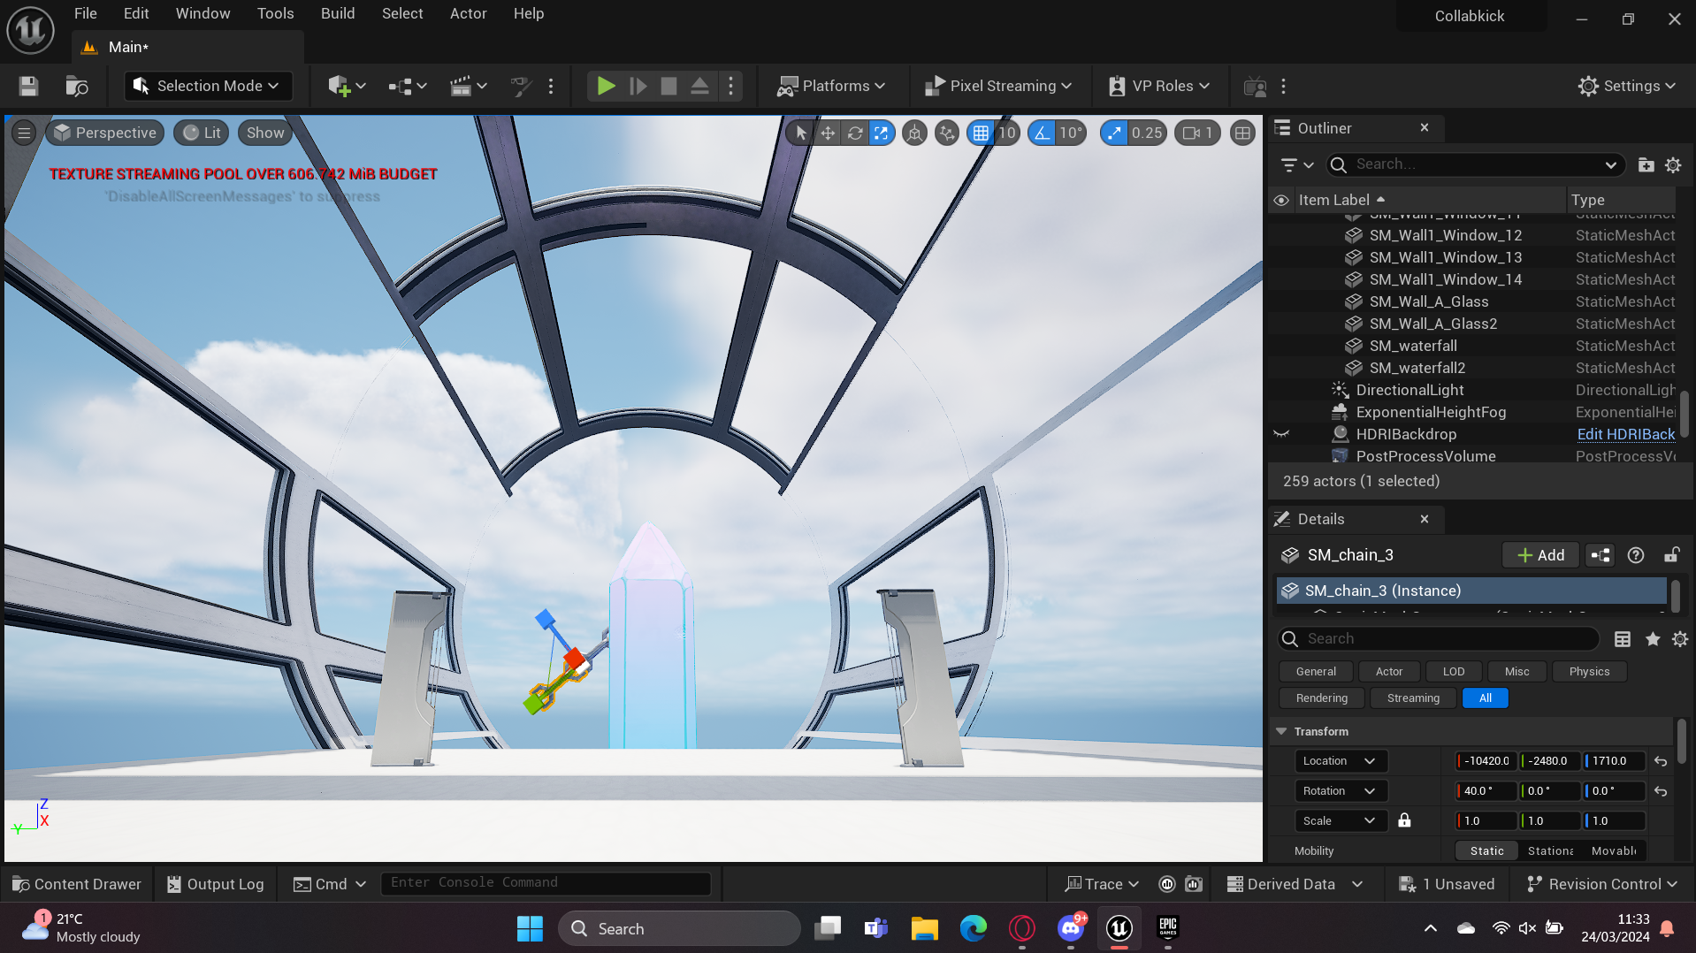Screen dimensions: 1696x953
Task: Collapse the Transform section
Action: tap(1281, 731)
